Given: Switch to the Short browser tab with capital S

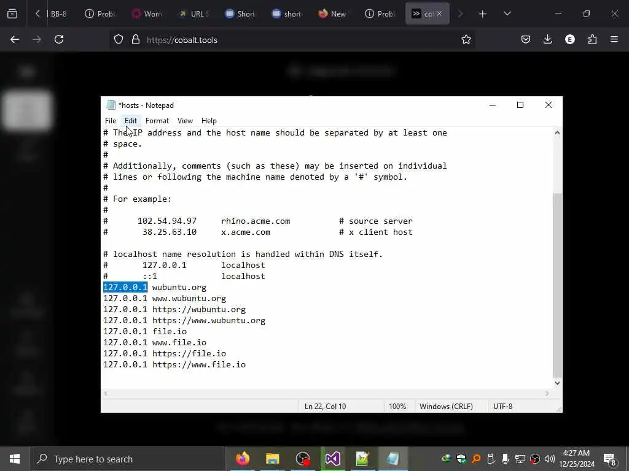Looking at the screenshot, I should pyautogui.click(x=240, y=13).
